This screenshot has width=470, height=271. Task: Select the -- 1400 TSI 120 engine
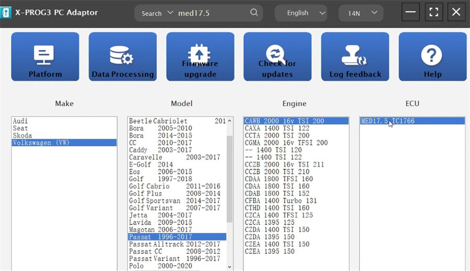(x=296, y=150)
